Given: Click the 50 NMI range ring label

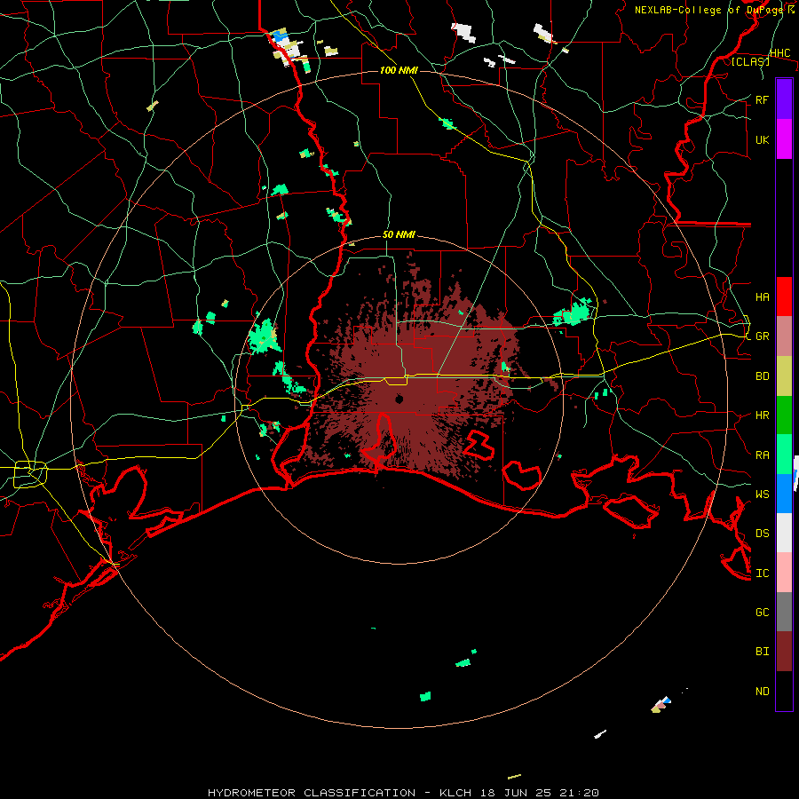Looking at the screenshot, I should (399, 235).
